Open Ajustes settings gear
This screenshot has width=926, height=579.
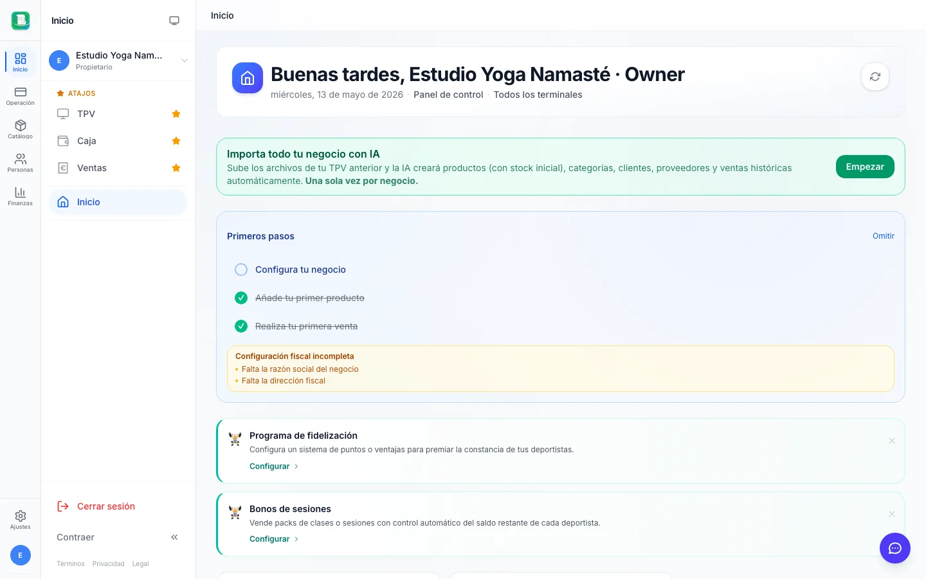[x=20, y=520]
